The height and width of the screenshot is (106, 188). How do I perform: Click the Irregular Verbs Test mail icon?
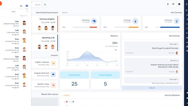[x=53, y=74]
